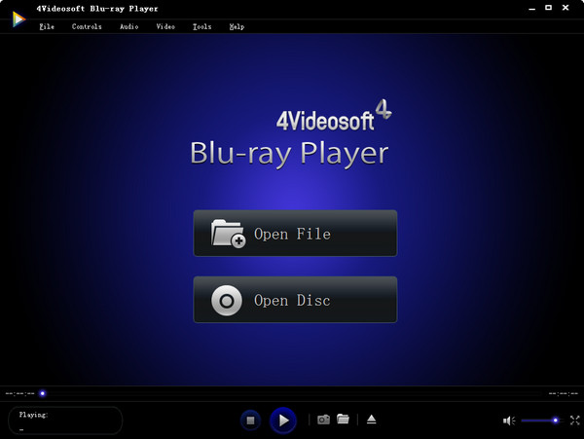The height and width of the screenshot is (439, 584).
Task: Minimize the player window
Action: pos(531,8)
